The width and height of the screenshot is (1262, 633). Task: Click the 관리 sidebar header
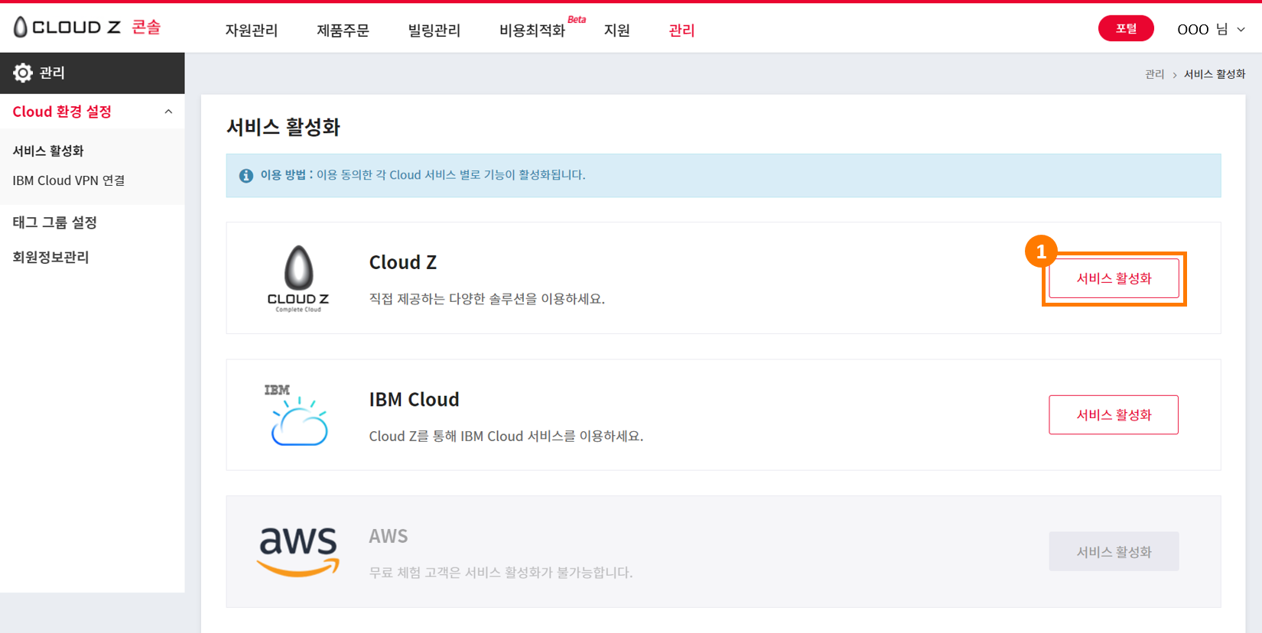coord(93,73)
